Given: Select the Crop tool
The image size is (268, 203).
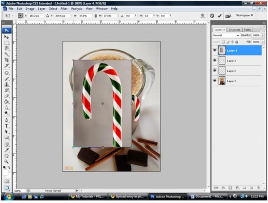Looking at the screenshot, I should [x=7, y=60].
